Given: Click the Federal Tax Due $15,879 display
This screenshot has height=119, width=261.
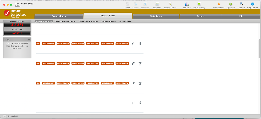Looking at the screenshot, I should point(17,25).
